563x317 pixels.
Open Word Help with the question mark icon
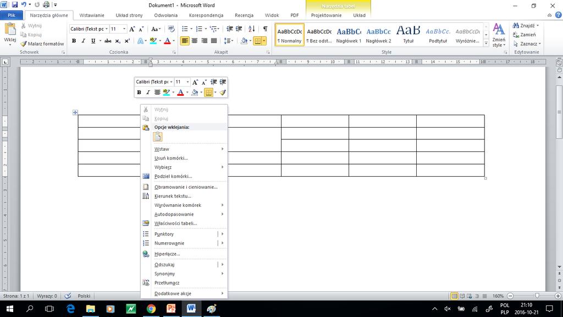tap(559, 15)
